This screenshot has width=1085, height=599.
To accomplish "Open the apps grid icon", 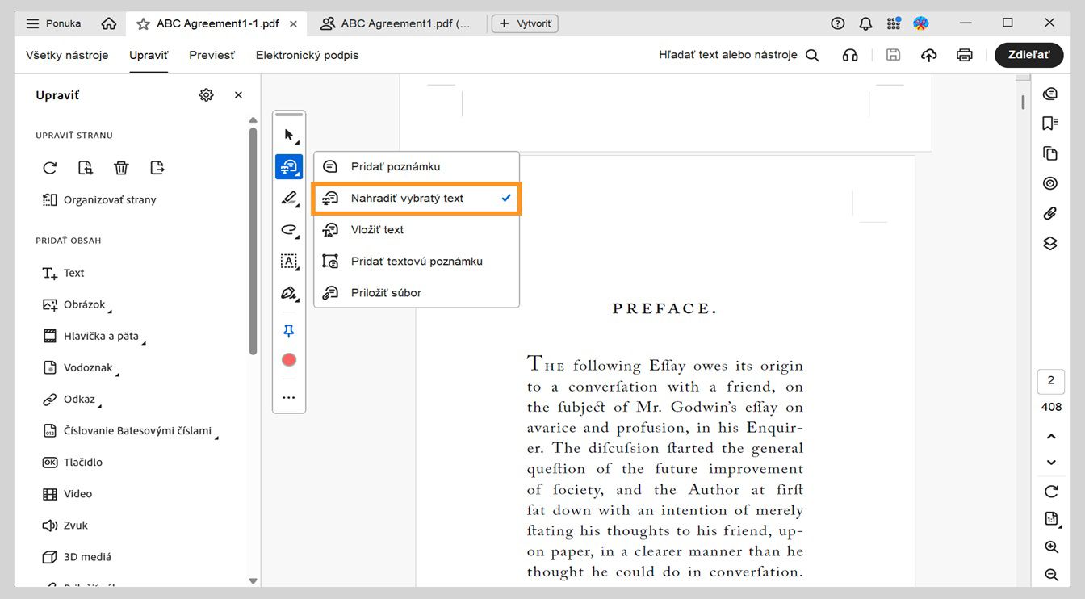I will 893,23.
